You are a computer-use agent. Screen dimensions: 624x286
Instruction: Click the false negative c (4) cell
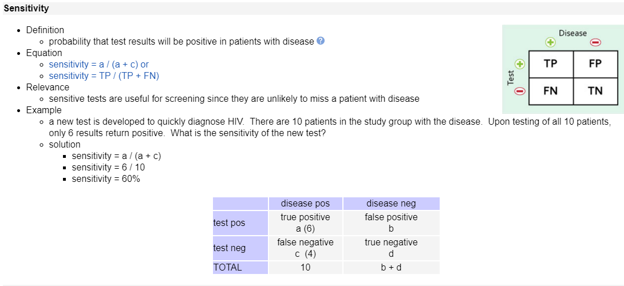(305, 248)
